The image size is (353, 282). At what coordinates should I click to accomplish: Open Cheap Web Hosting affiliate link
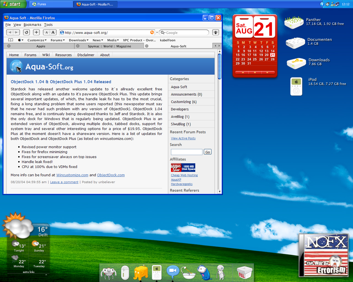(184, 175)
